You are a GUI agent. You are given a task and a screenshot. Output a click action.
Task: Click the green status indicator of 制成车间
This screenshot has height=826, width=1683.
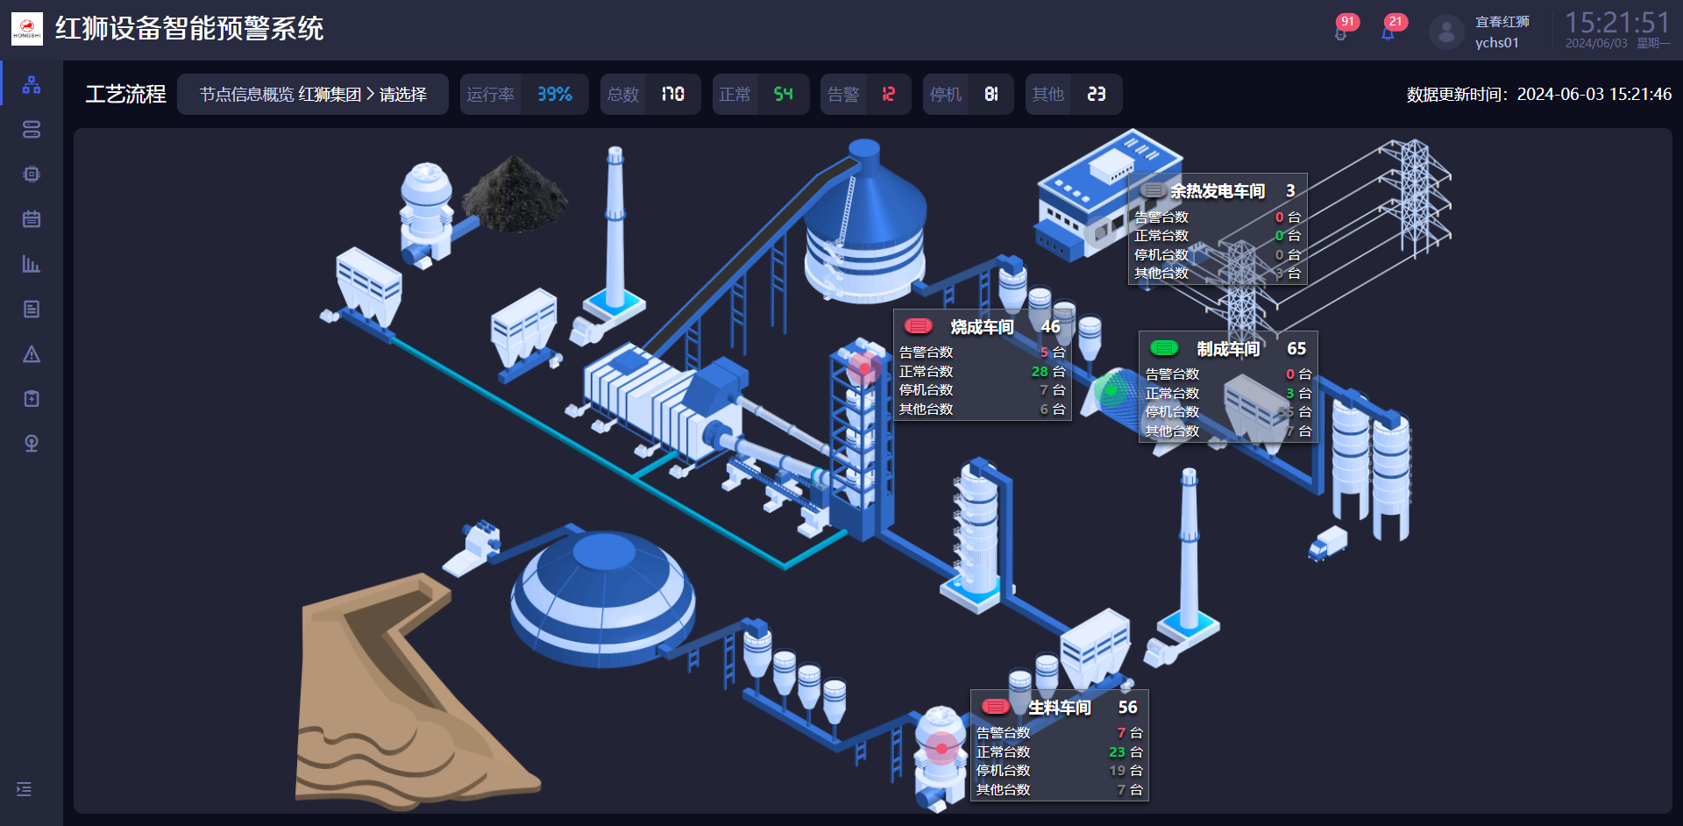[1164, 348]
